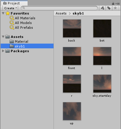Click the 'bot' asset name label
The image size is (121, 129).
coord(102,41)
